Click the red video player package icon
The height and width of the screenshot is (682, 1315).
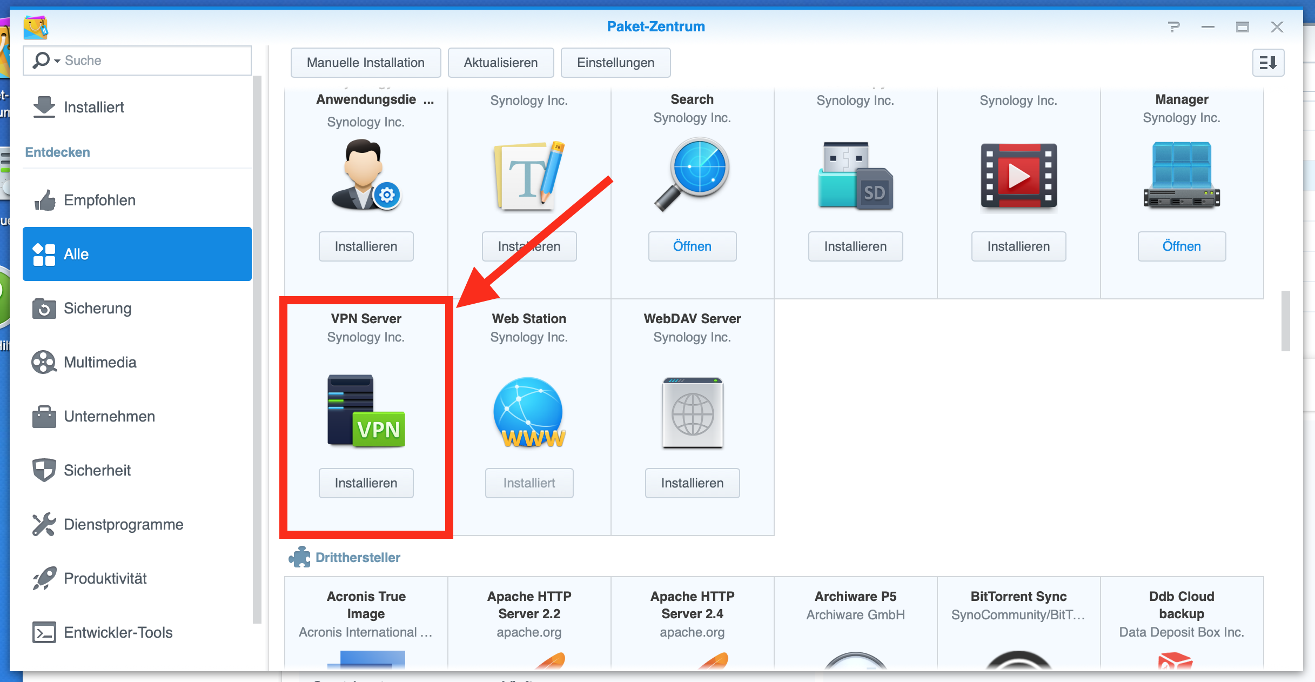(x=1018, y=176)
